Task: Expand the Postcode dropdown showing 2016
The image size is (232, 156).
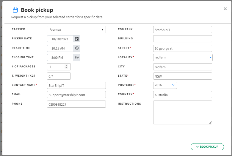Action: point(165,85)
